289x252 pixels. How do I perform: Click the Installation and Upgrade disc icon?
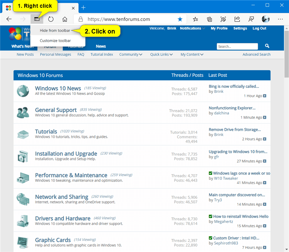[x=23, y=156]
